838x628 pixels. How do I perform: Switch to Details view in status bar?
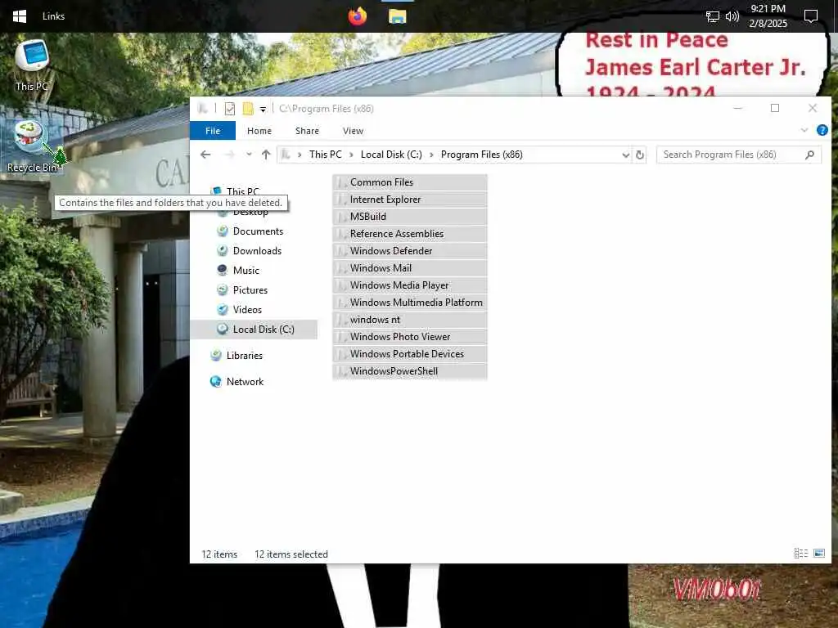click(x=800, y=554)
